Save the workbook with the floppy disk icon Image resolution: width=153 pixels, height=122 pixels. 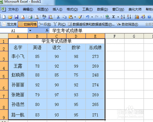click(17, 17)
